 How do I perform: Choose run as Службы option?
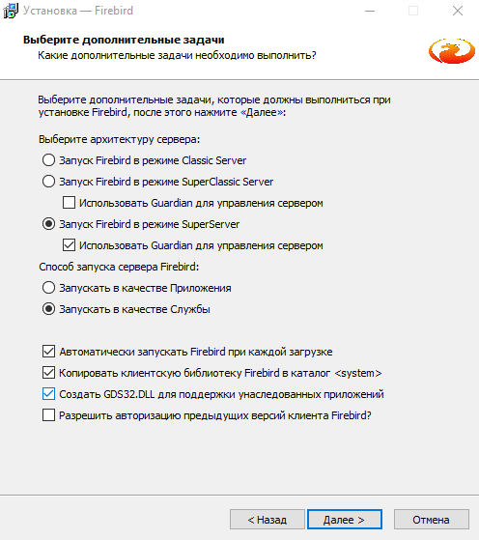pos(48,309)
